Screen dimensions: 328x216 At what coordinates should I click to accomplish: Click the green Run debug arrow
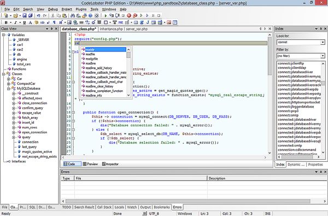point(106,15)
